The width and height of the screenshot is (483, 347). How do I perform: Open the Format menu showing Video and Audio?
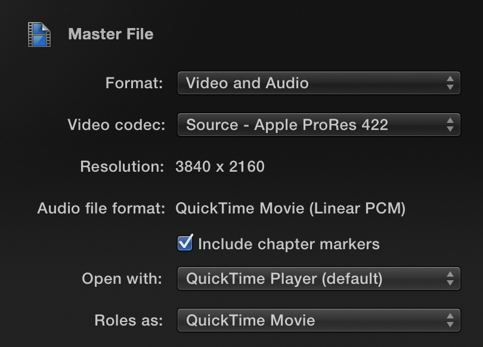coord(319,83)
